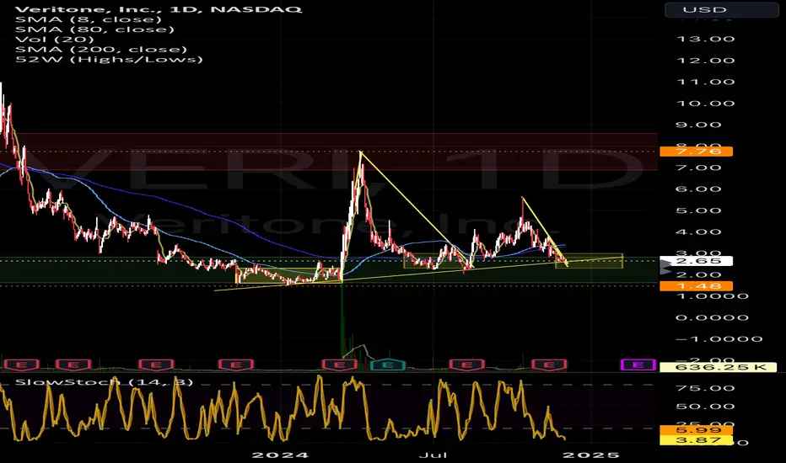
Task: Click the 1.0000 price axis value
Action: pos(712,296)
